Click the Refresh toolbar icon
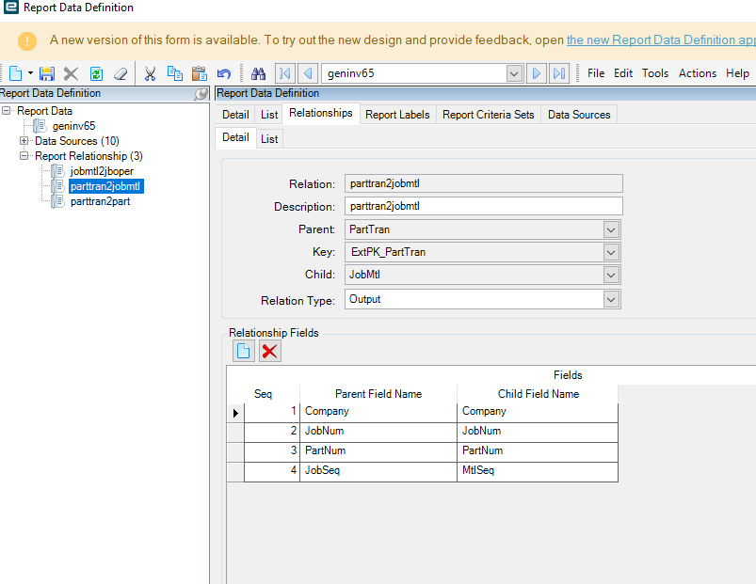This screenshot has width=756, height=584. click(x=96, y=73)
